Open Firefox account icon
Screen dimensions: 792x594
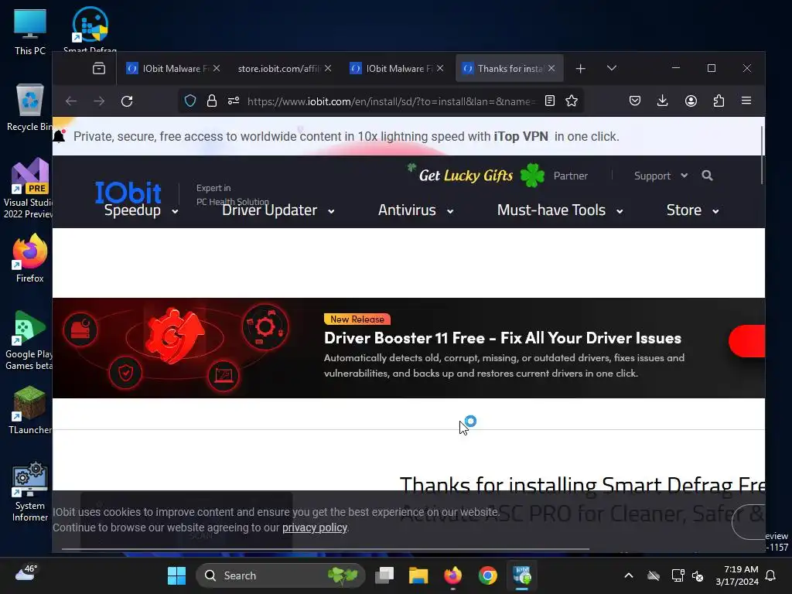[691, 101]
